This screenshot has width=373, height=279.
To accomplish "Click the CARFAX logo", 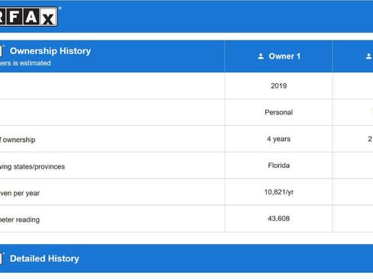I will pos(29,16).
